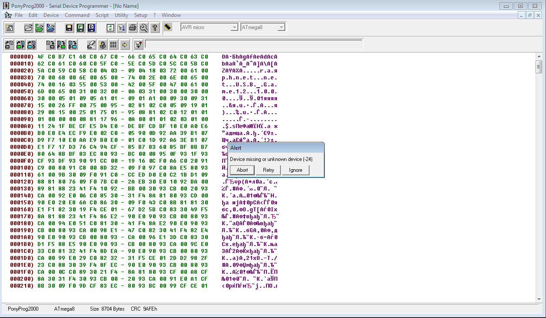Image resolution: width=546 pixels, height=318 pixels.
Task: Click the edit note pencil icon
Action: point(139,44)
